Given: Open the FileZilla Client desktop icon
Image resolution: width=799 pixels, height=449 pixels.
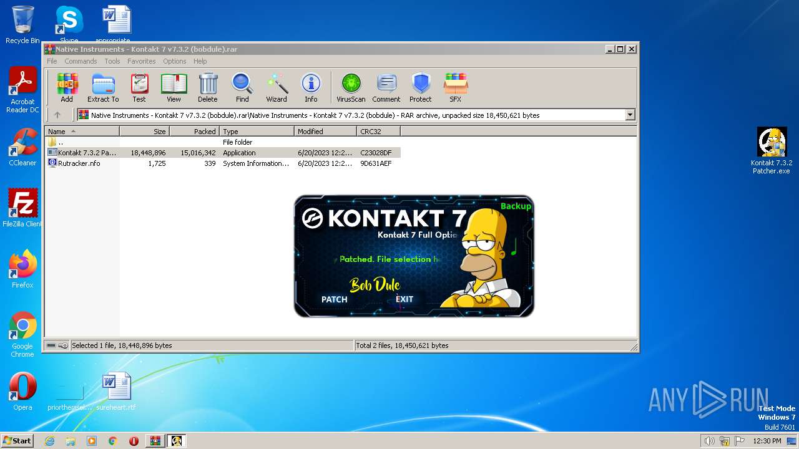Looking at the screenshot, I should click(x=22, y=208).
